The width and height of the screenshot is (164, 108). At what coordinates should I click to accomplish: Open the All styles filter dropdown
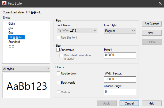coord(26,69)
